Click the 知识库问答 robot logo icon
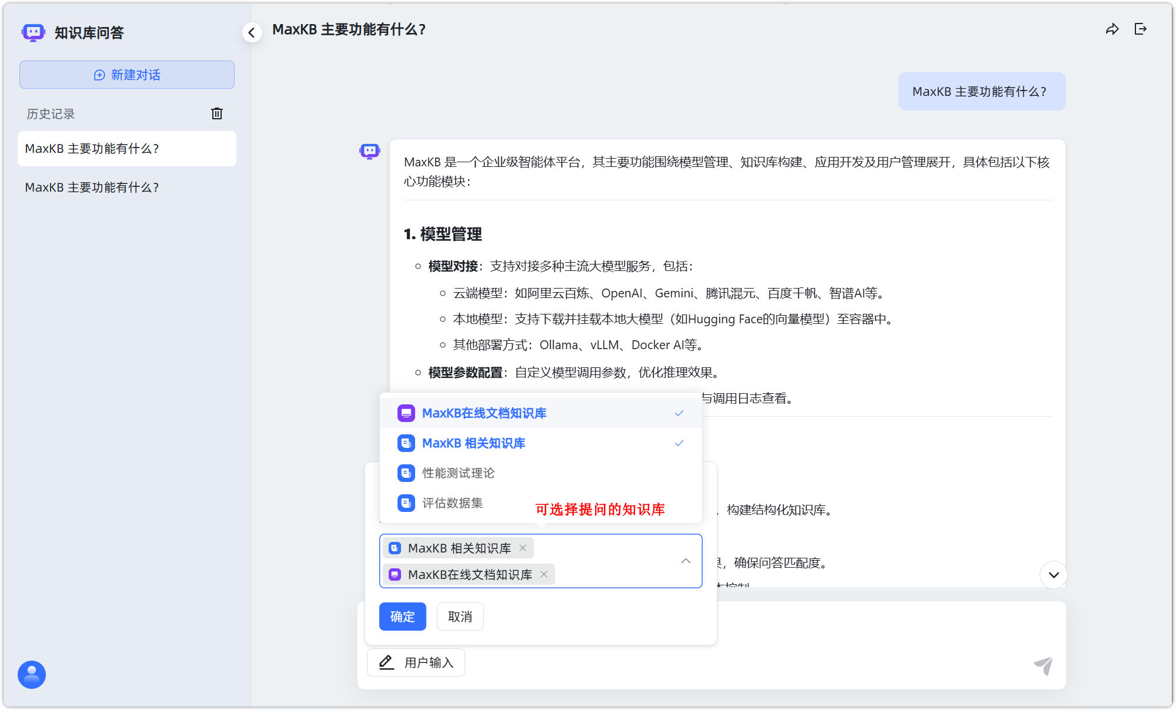 (x=33, y=32)
